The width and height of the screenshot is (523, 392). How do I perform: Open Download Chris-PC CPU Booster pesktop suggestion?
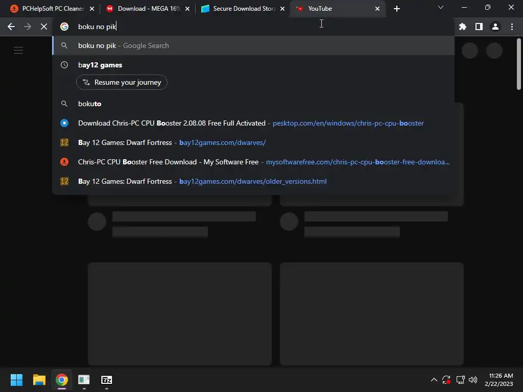253,123
